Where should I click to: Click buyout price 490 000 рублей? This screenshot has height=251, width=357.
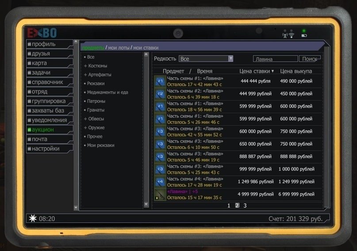pyautogui.click(x=296, y=81)
